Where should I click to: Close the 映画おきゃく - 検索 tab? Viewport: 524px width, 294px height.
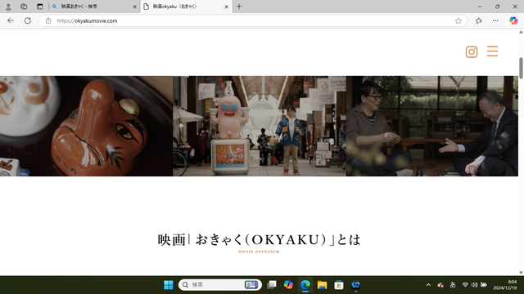coord(134,7)
